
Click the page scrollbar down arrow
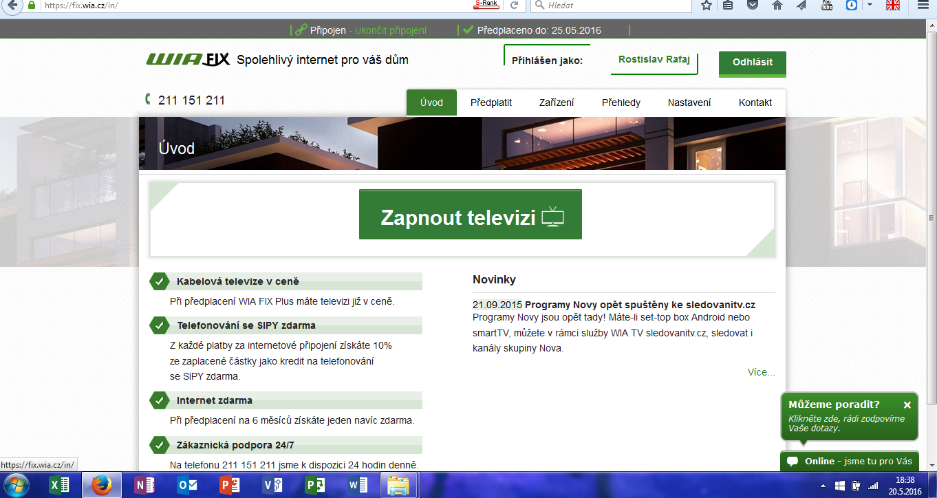point(931,465)
